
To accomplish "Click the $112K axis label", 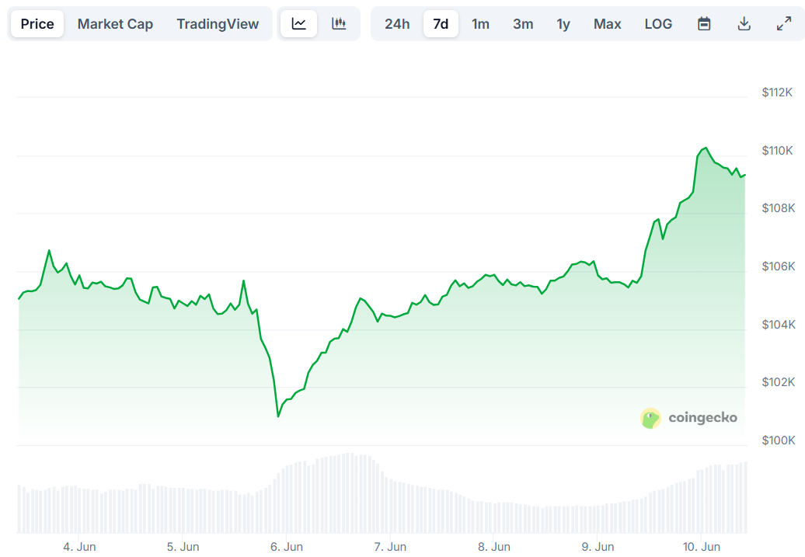I will point(777,92).
